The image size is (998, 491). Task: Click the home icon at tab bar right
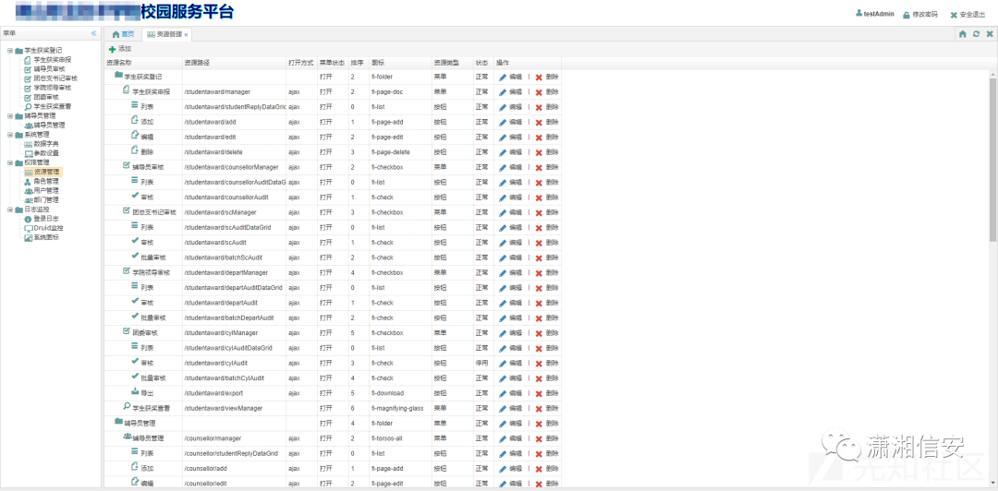coord(963,34)
